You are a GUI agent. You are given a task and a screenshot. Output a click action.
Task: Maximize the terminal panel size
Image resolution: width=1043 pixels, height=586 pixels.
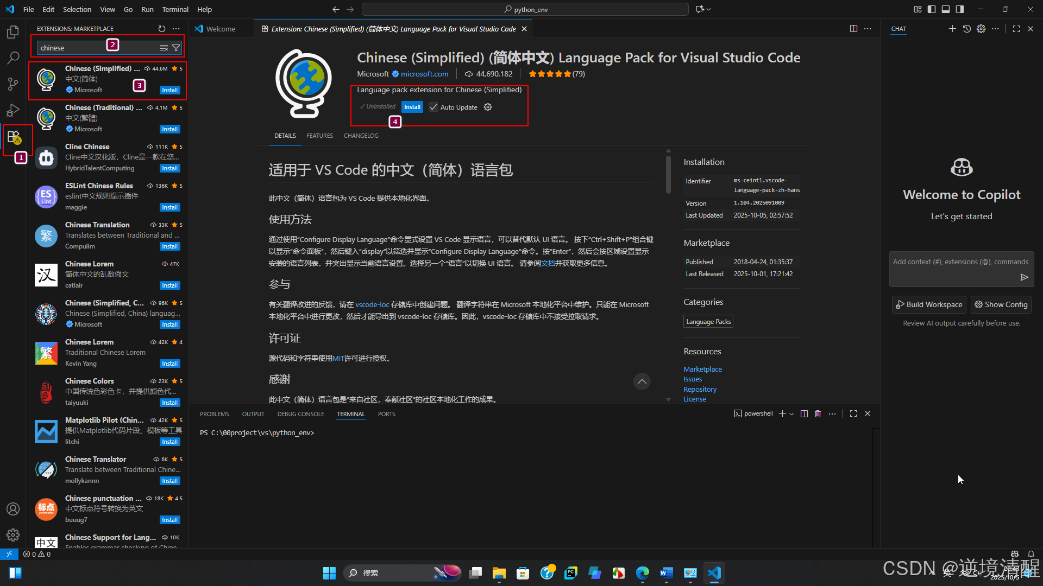pos(853,413)
